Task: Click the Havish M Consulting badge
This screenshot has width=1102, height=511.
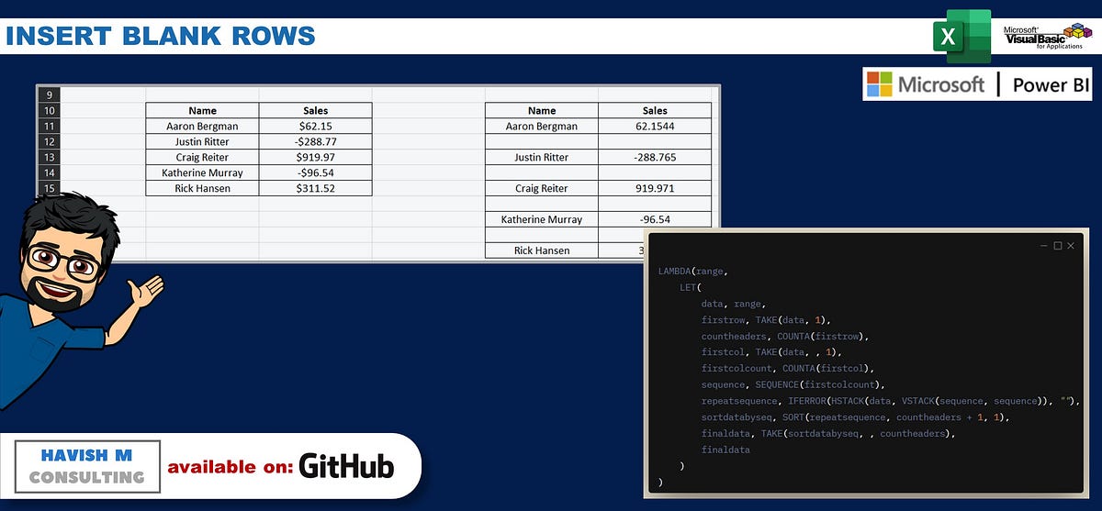Action: click(x=86, y=466)
